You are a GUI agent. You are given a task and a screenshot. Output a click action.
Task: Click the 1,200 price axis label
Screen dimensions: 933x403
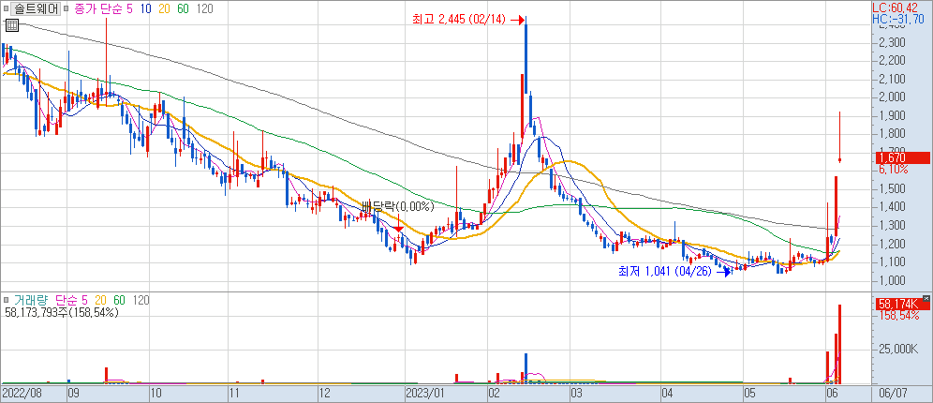[x=894, y=244]
